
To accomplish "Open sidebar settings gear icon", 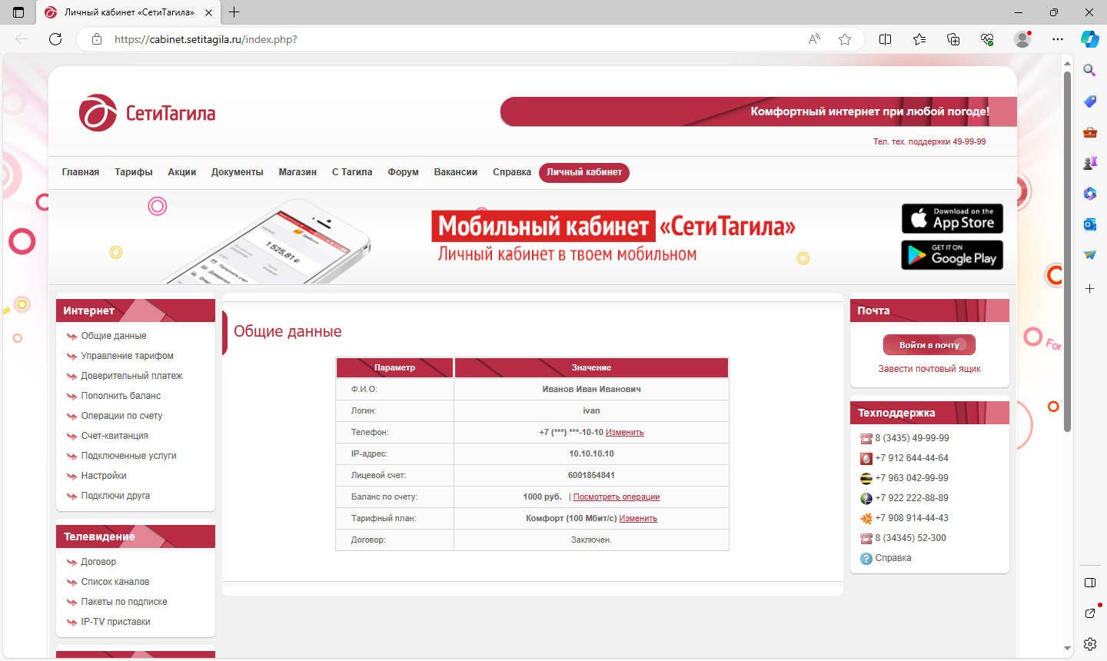I will (1090, 643).
